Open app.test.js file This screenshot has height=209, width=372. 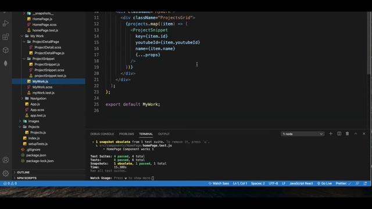coord(38,116)
